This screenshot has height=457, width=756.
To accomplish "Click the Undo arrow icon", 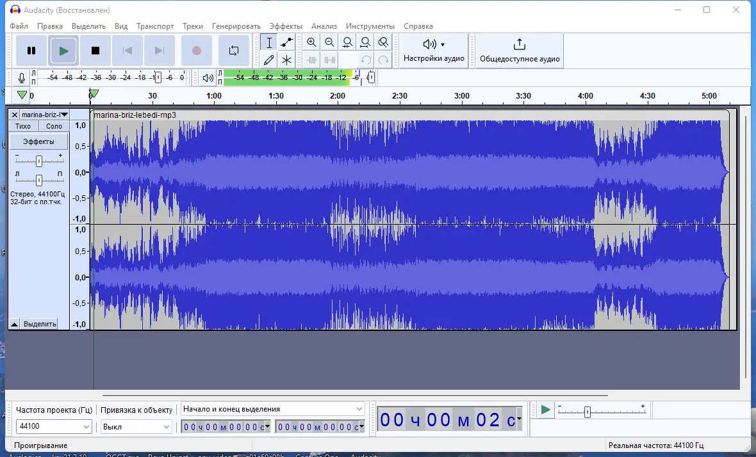I will coord(365,60).
